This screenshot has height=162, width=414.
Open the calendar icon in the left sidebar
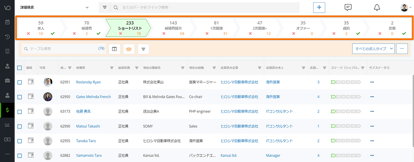(7, 22)
